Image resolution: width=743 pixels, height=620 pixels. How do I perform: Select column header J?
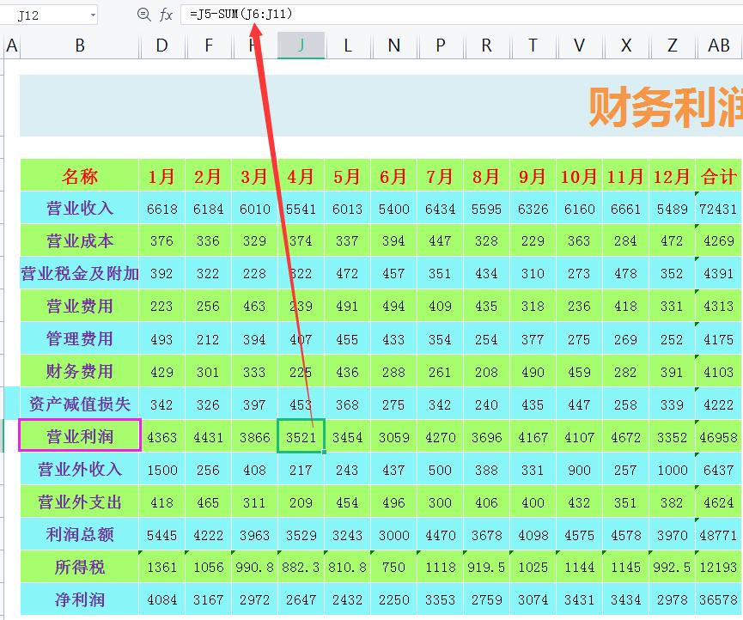pyautogui.click(x=301, y=45)
